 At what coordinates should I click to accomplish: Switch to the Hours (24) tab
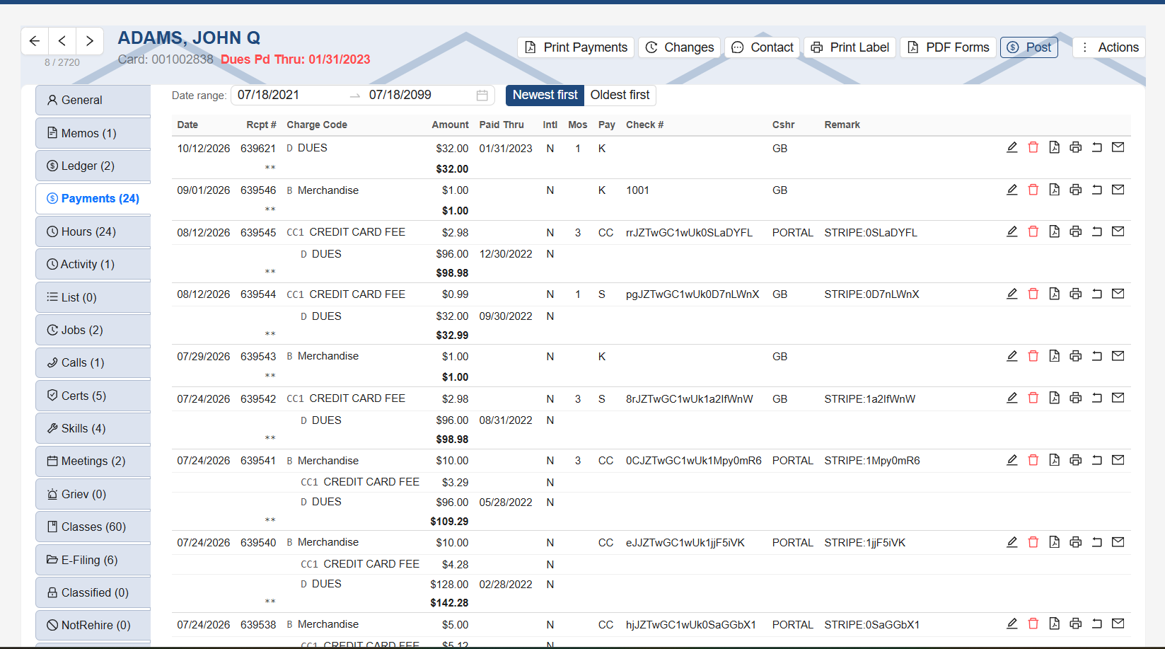click(x=93, y=231)
